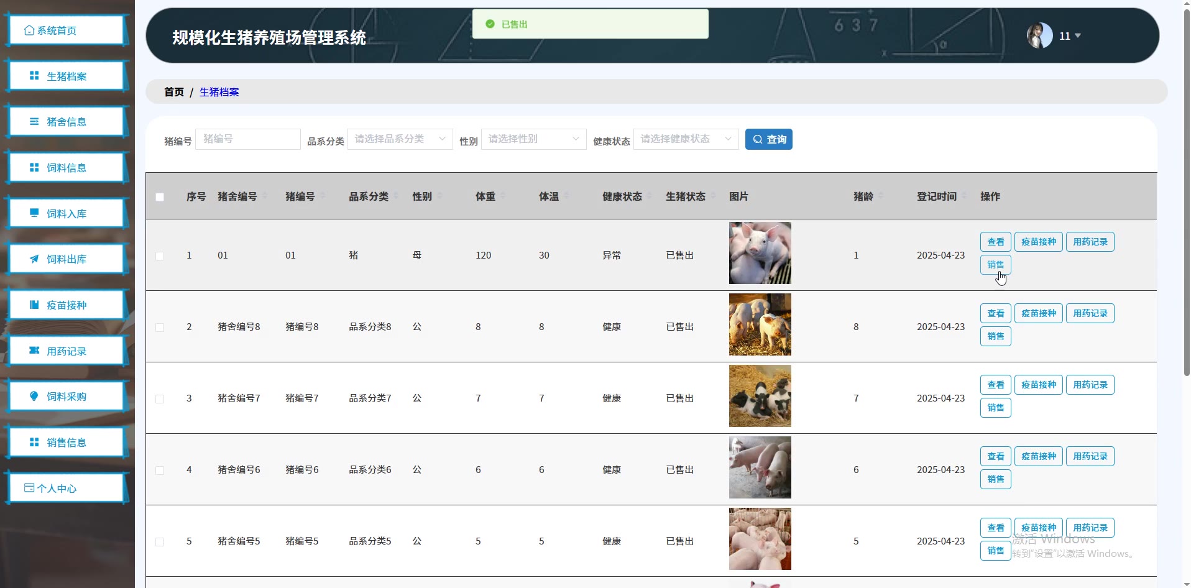This screenshot has height=588, width=1191.
Task: Sort table by 体温 column arrows
Action: pyautogui.click(x=566, y=196)
